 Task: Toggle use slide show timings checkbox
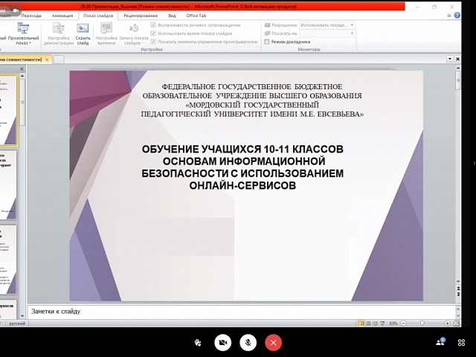[153, 33]
